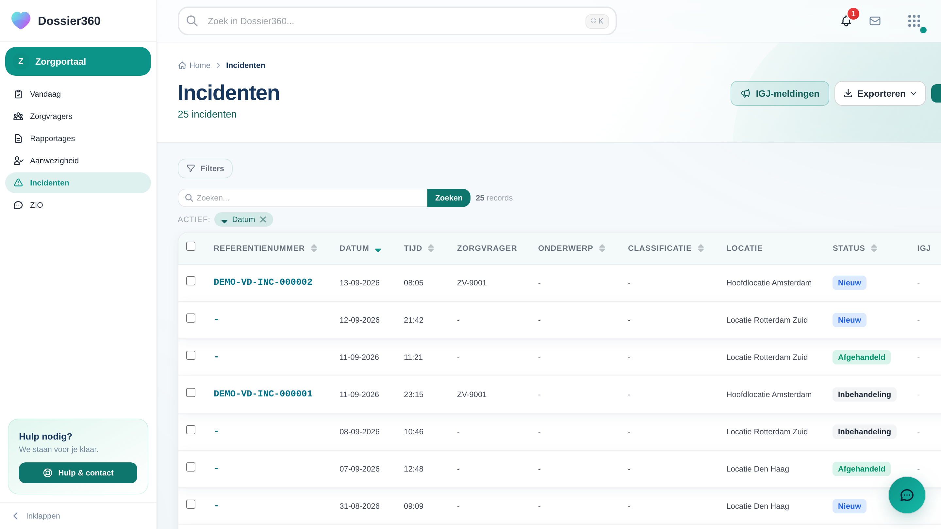Select checkbox for 12-09-2026 incident

click(x=191, y=318)
